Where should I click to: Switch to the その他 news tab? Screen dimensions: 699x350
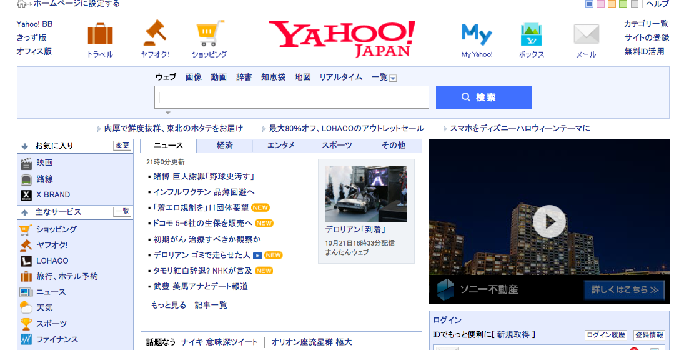(393, 146)
